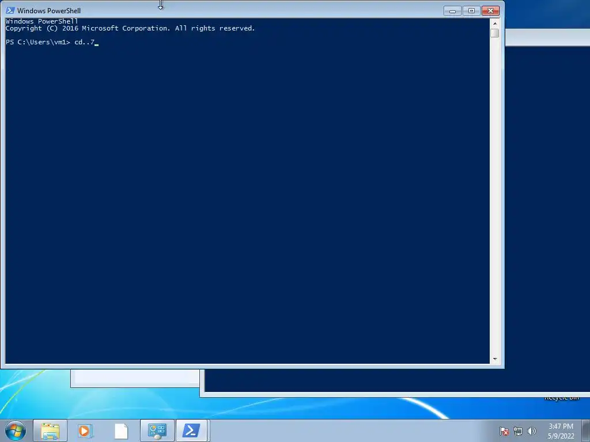This screenshot has width=590, height=442.
Task: Open the Action Center flag icon in the tray
Action: pos(504,431)
